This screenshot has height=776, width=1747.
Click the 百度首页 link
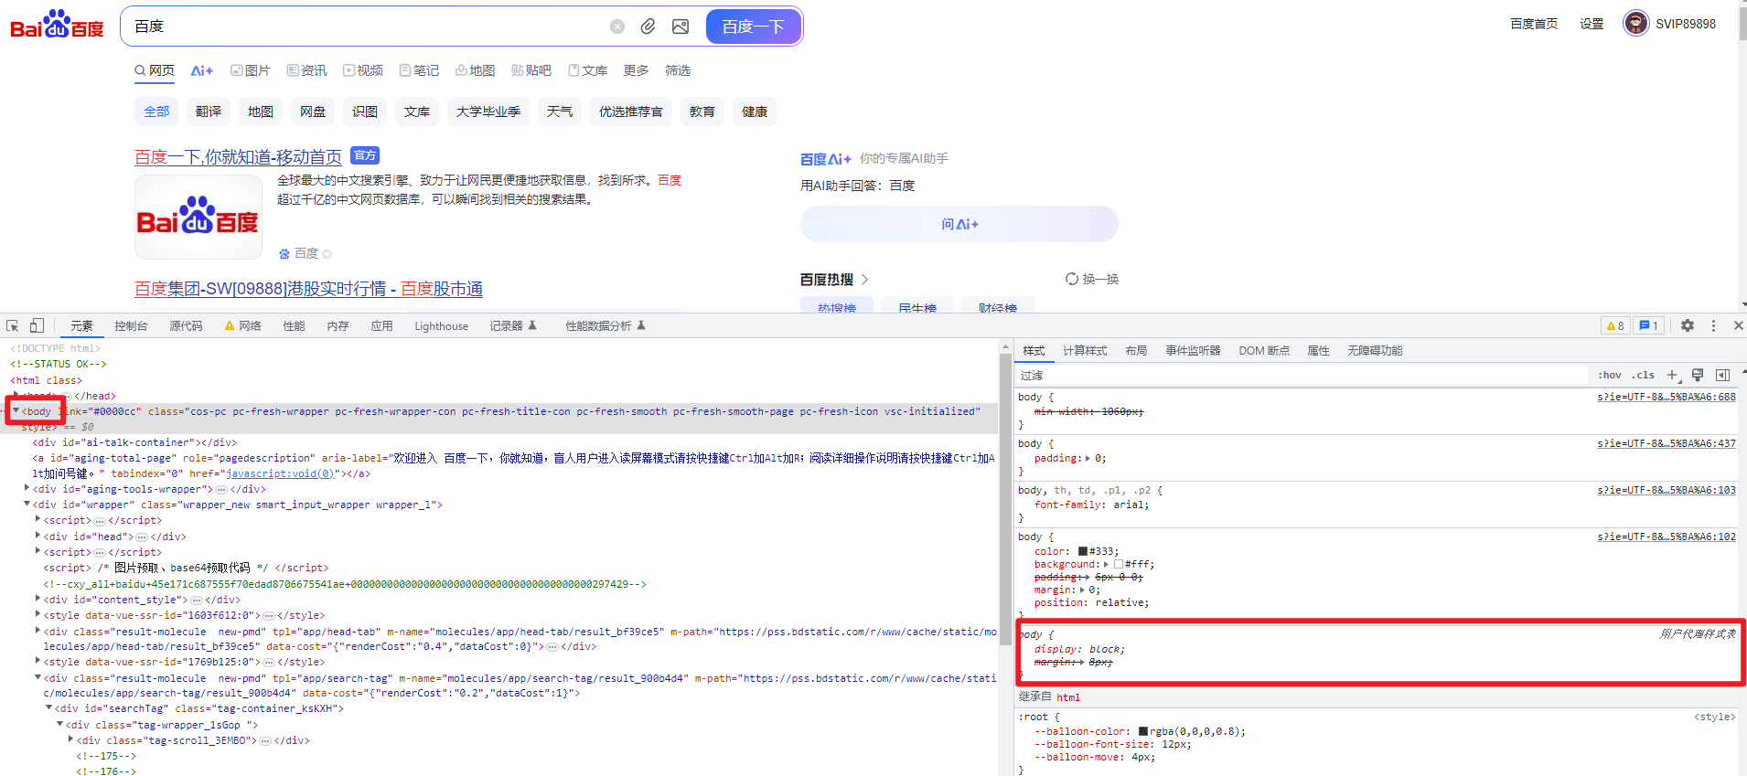coord(1534,24)
